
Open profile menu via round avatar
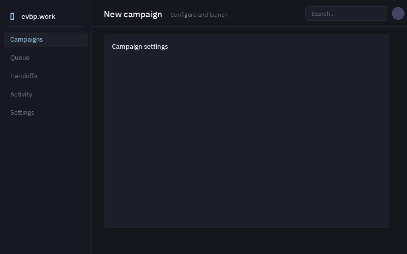pyautogui.click(x=398, y=14)
